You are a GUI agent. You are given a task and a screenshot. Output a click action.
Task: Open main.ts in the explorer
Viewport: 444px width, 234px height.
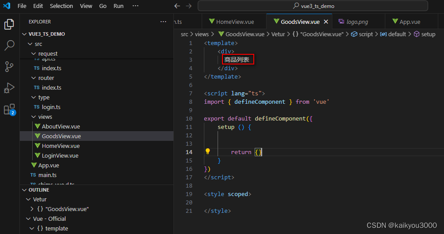click(x=97, y=175)
